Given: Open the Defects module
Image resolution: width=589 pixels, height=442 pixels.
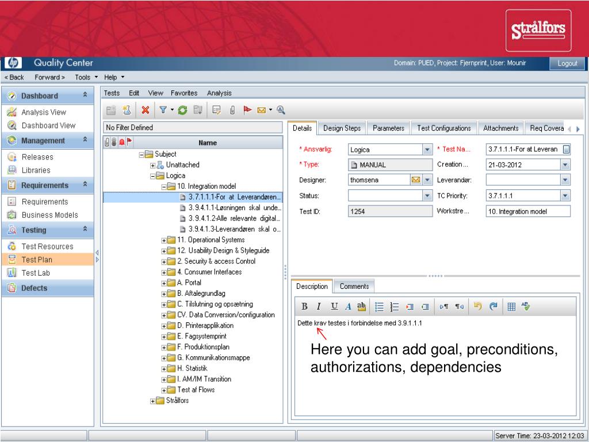Looking at the screenshot, I should tap(34, 288).
